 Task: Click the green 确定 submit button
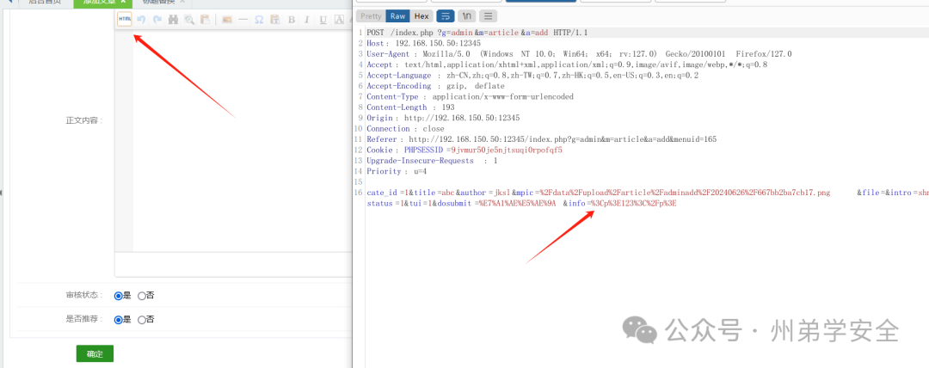click(95, 353)
